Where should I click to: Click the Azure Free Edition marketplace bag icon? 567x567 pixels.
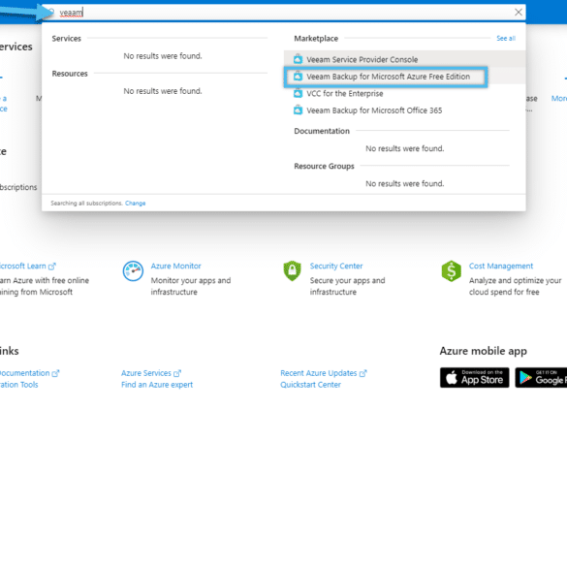pos(298,77)
